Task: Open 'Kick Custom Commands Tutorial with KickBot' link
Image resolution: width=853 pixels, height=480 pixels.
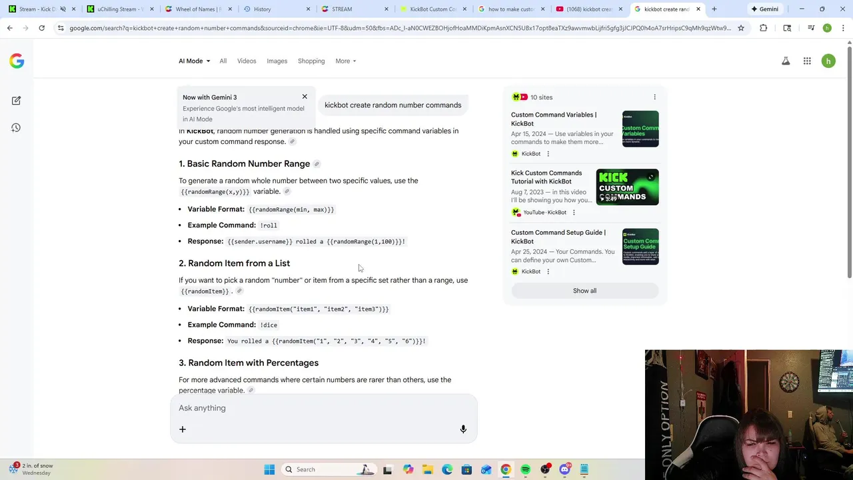Action: pos(546,177)
